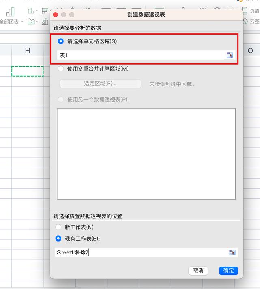Click the empty pivot table list box
The width and height of the screenshot is (260, 289).
[146, 154]
